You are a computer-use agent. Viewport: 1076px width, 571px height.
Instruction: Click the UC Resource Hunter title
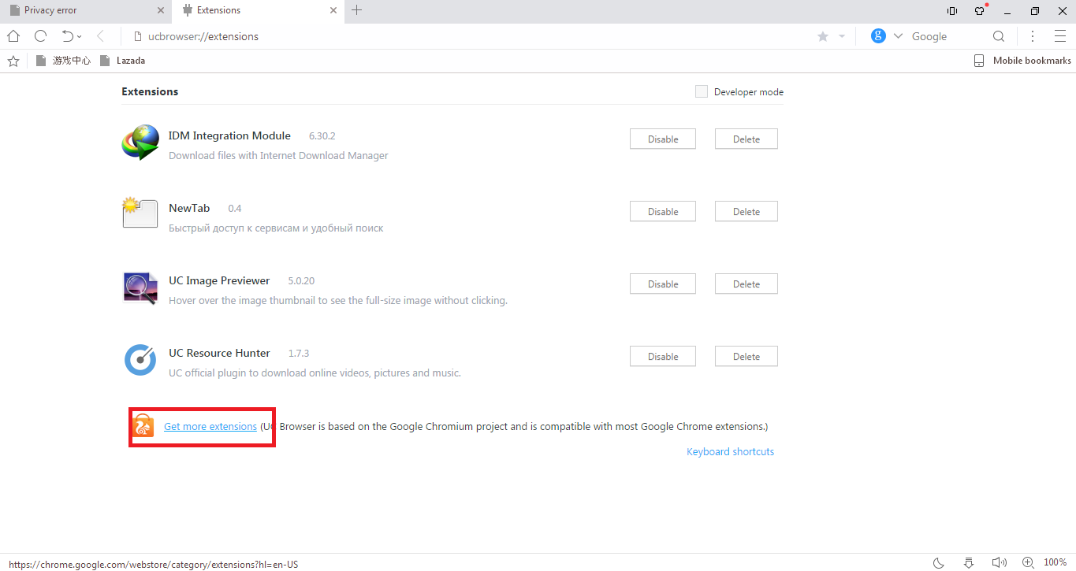(219, 353)
